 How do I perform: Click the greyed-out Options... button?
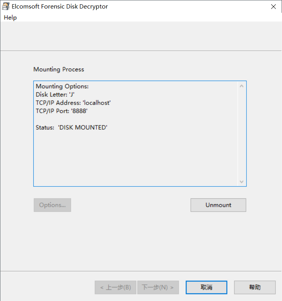pos(52,205)
